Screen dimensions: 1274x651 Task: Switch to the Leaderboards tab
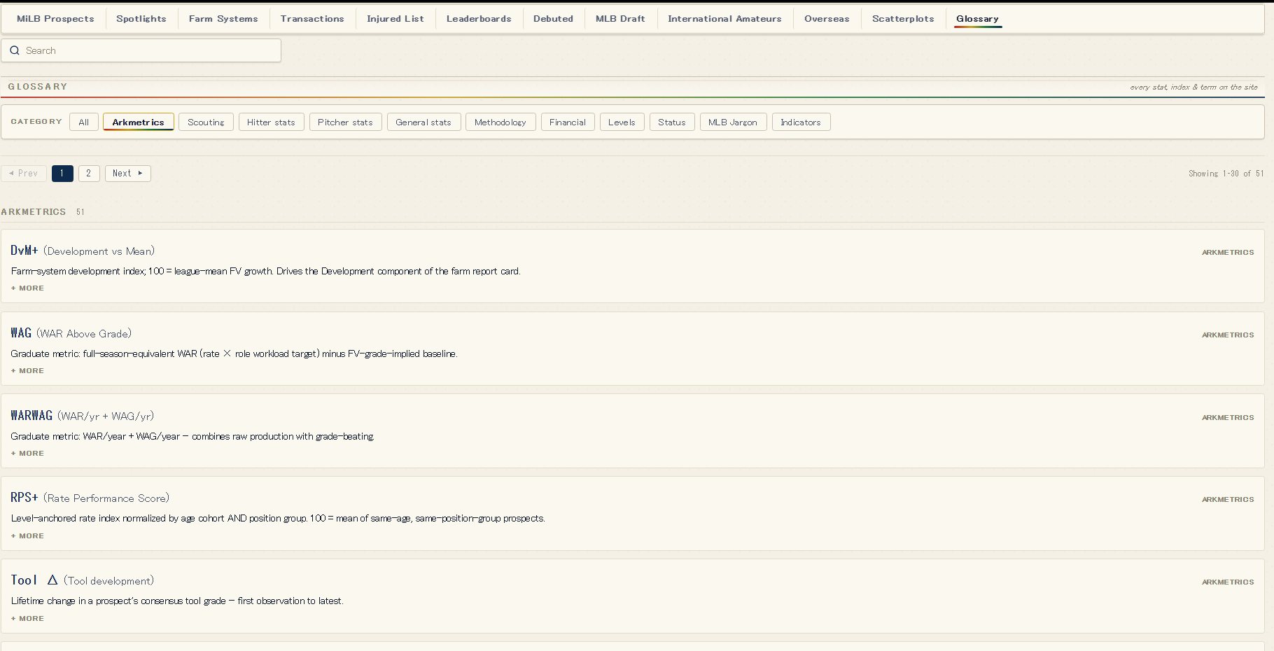pos(479,19)
